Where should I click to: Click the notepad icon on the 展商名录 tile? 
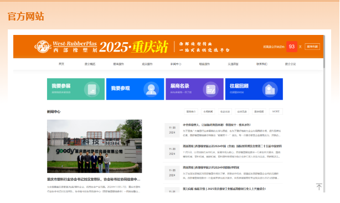[x=210, y=89]
